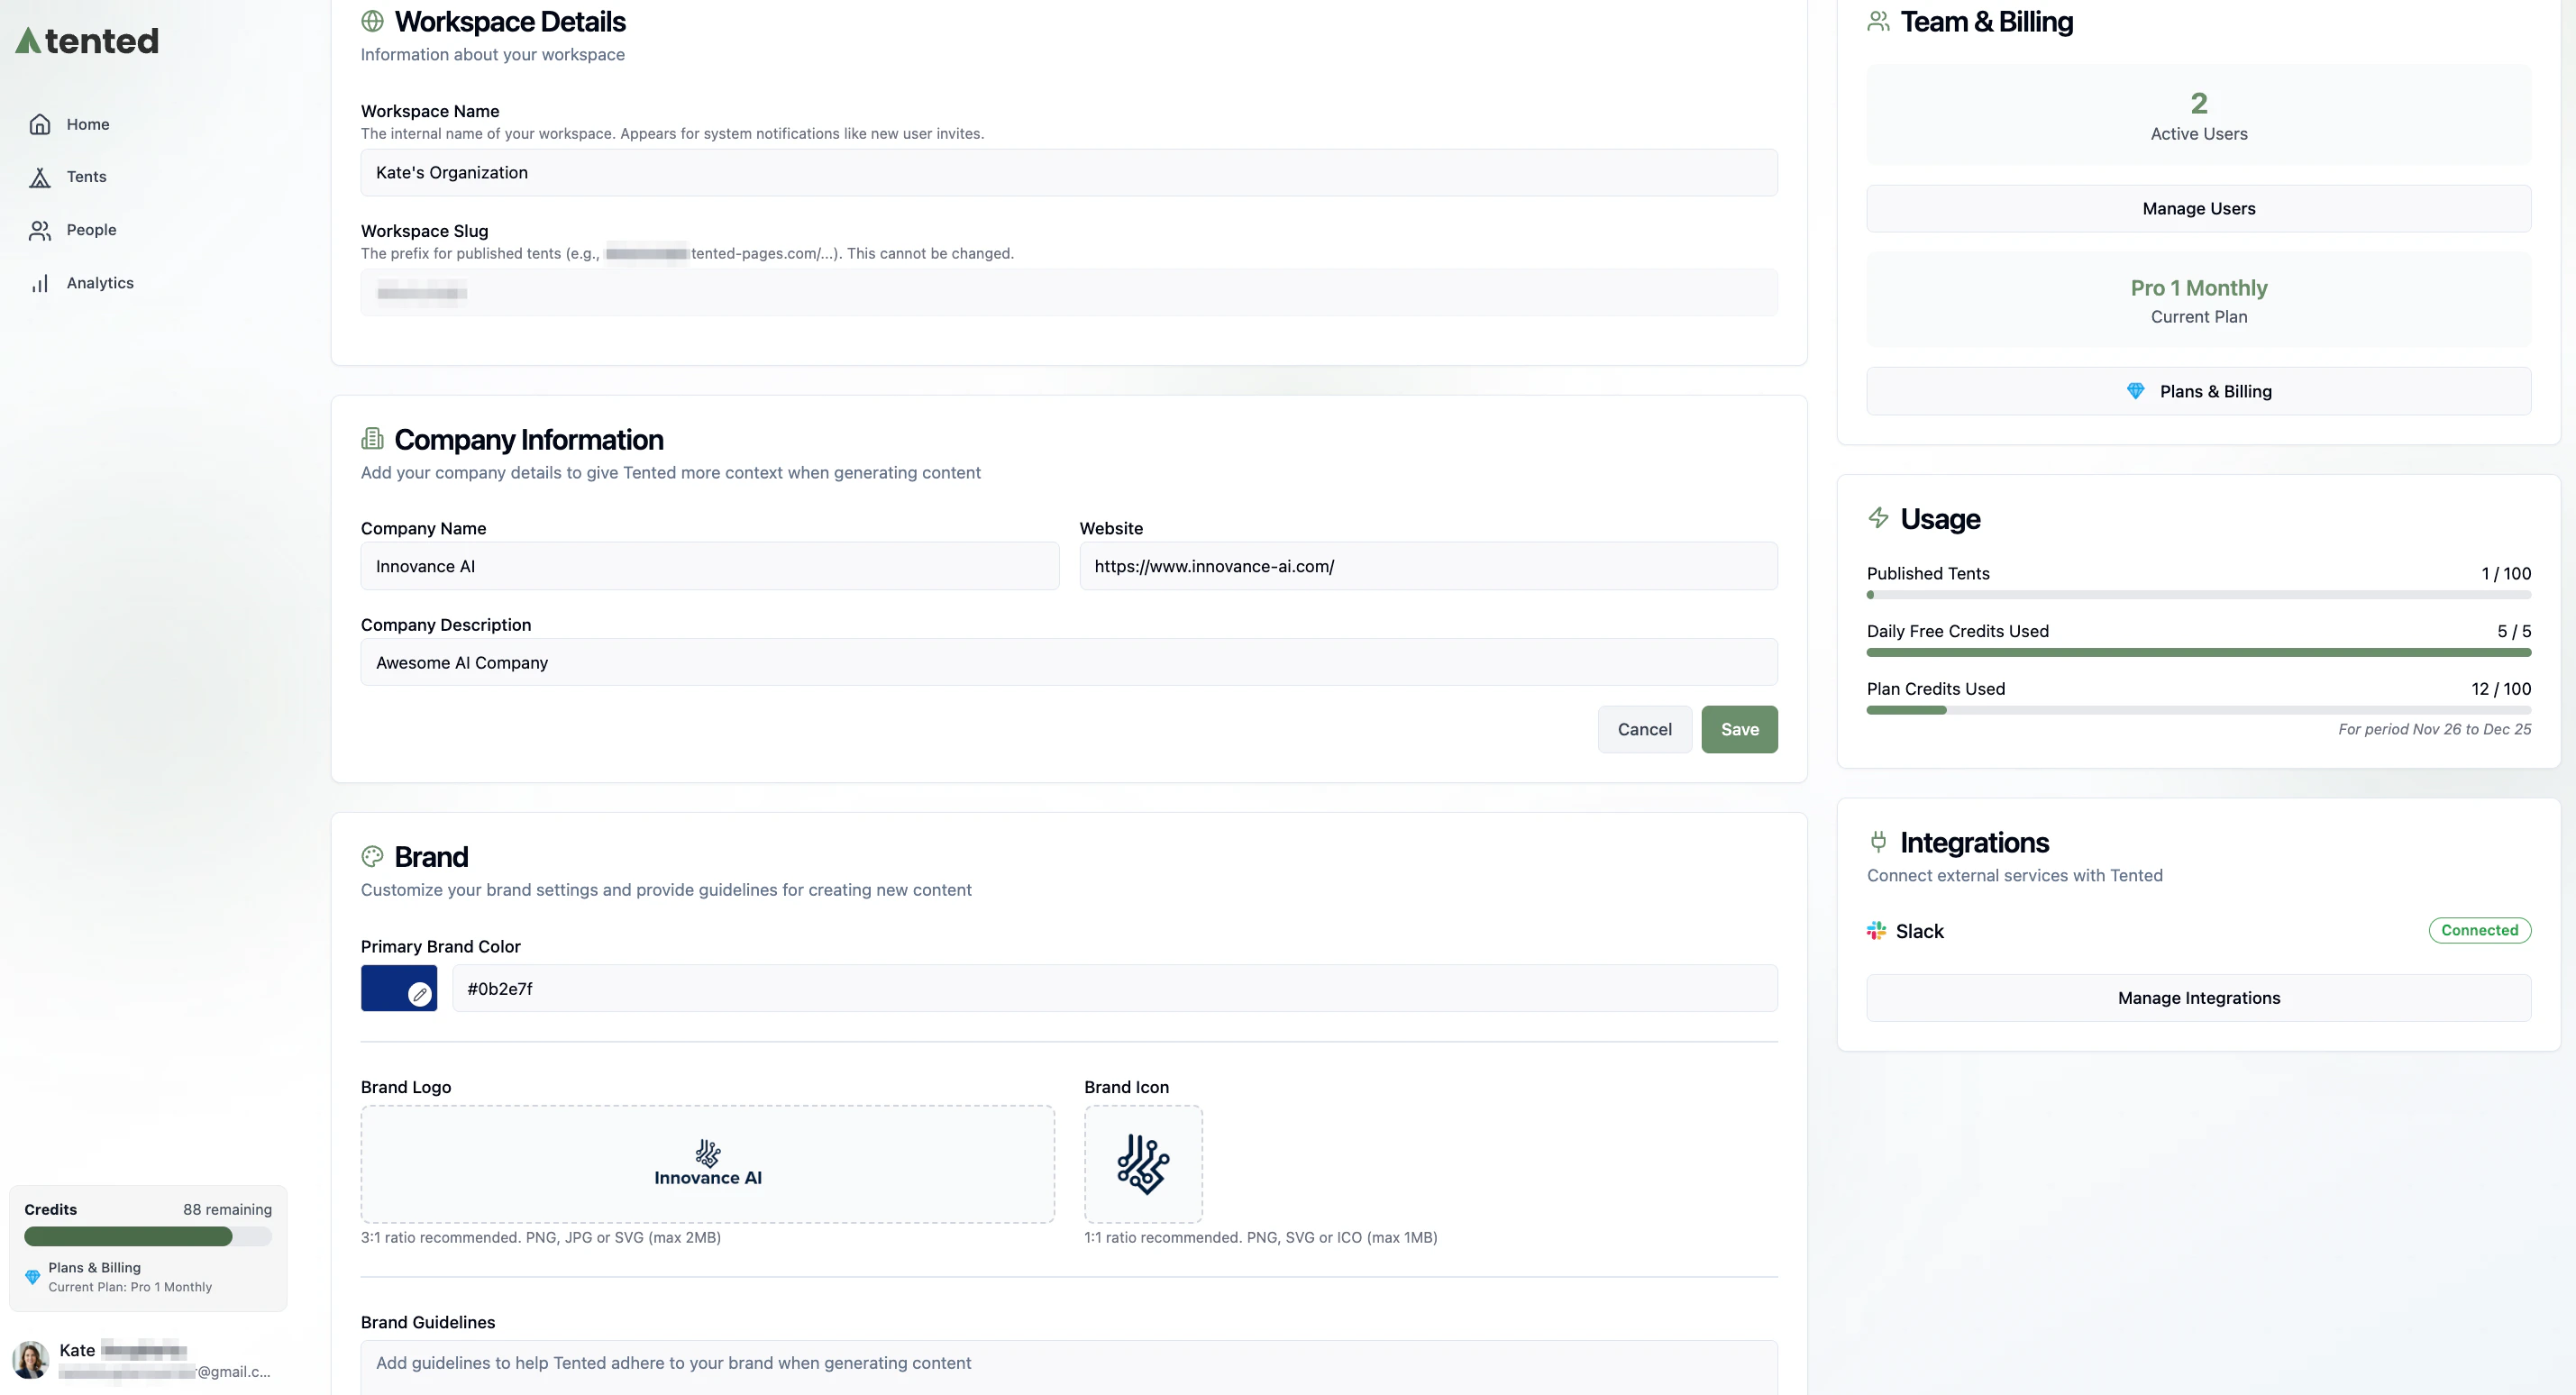Select Tents in the sidebar
2576x1395 pixels.
[86, 176]
